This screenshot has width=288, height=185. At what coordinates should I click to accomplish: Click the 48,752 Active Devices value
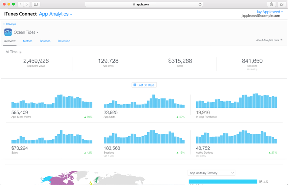click(203, 148)
